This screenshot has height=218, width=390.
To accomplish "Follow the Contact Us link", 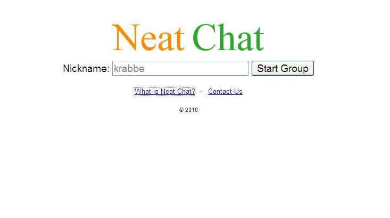I will (x=225, y=92).
